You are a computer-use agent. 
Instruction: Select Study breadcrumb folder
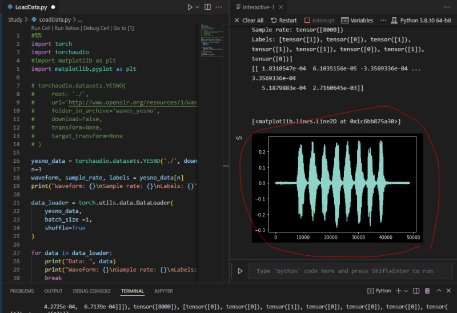tap(15, 19)
